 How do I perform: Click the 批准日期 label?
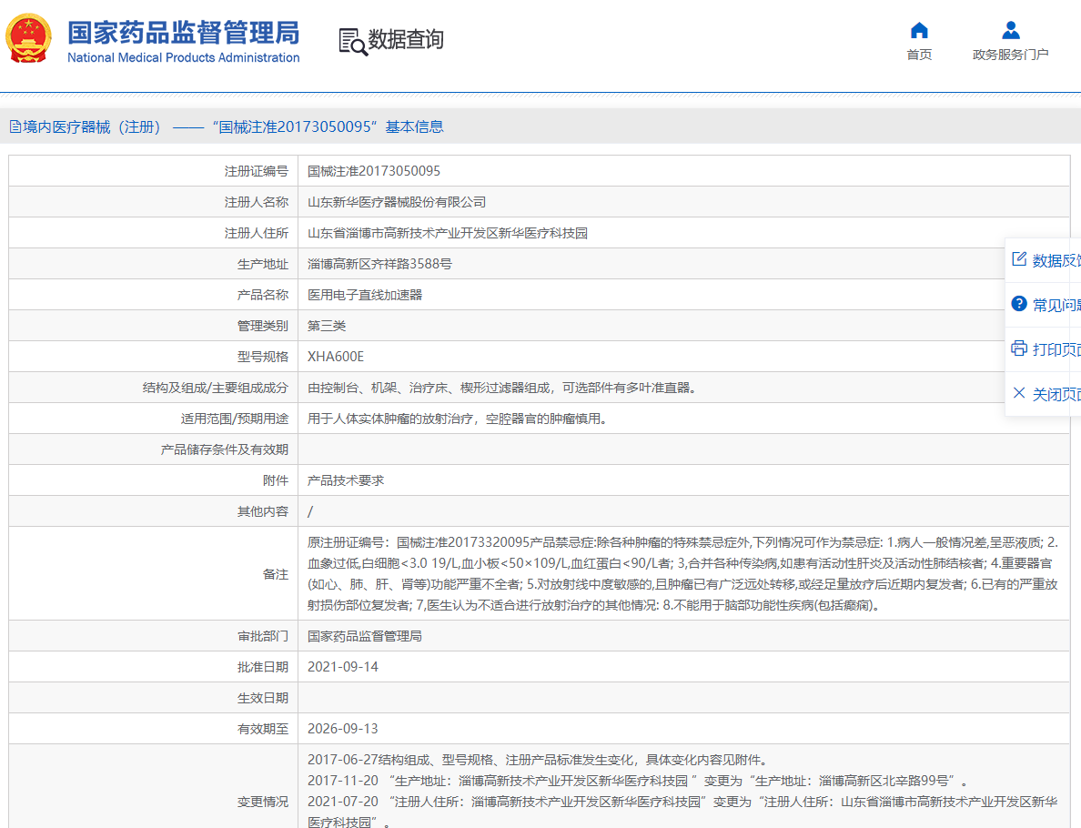click(263, 667)
